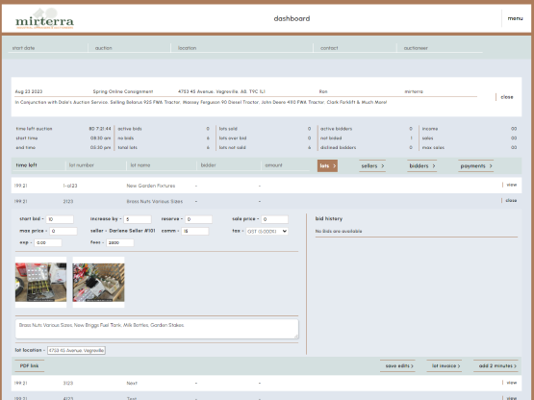Open the first brass nuts photo thumbnail
Screen dimensions: 534x400
[x=40, y=282]
